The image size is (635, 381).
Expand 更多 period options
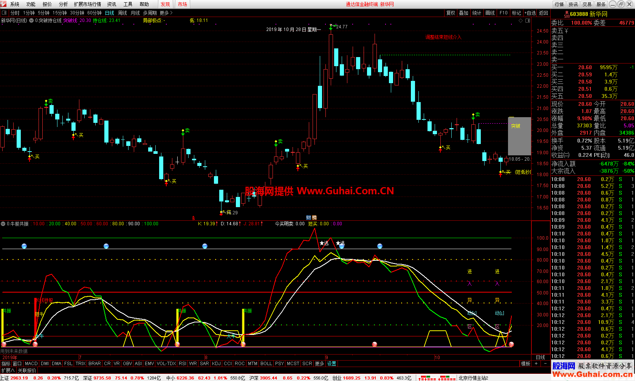coord(166,13)
